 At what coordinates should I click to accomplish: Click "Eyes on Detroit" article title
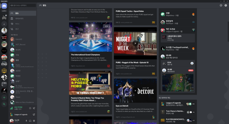pyautogui.click(x=122, y=106)
